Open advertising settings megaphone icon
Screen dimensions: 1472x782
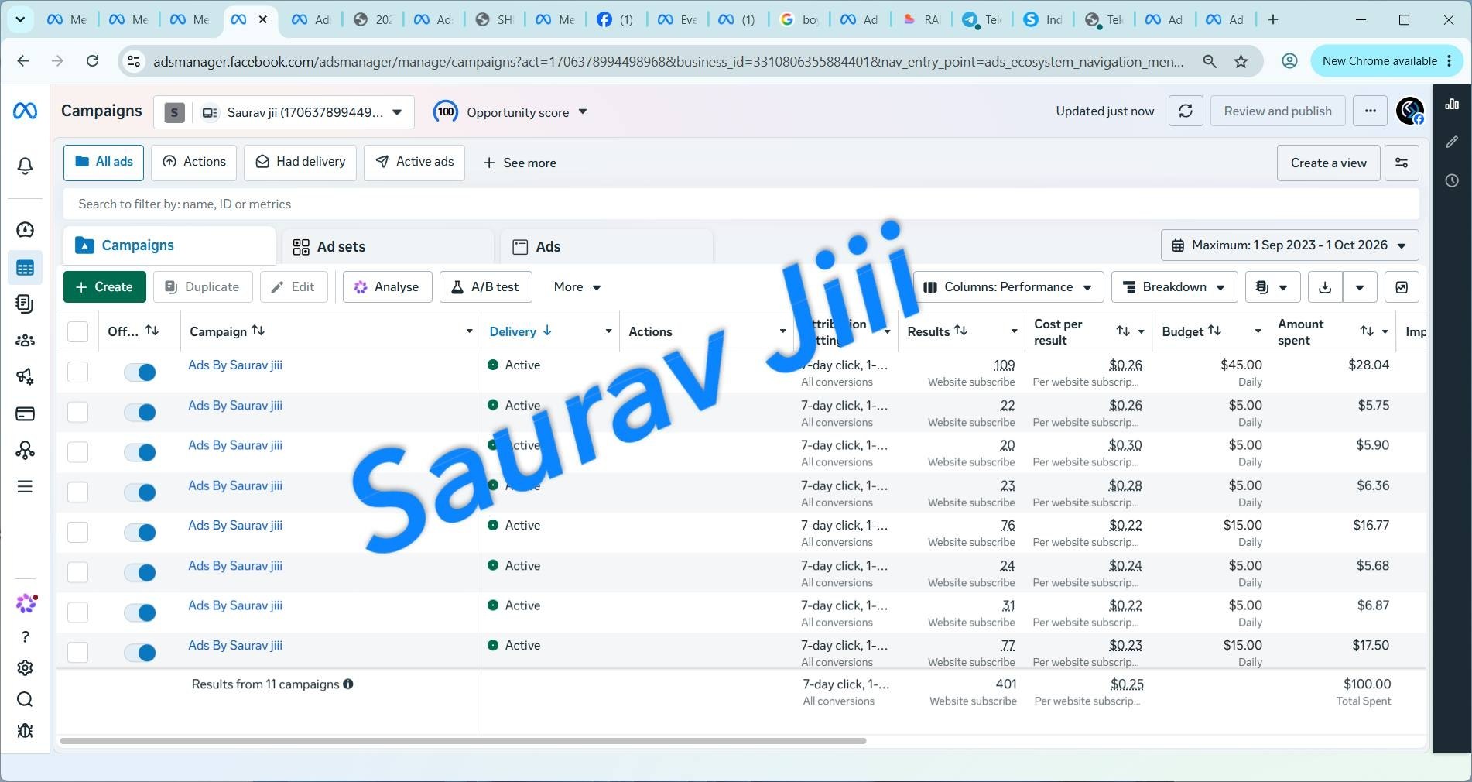25,376
